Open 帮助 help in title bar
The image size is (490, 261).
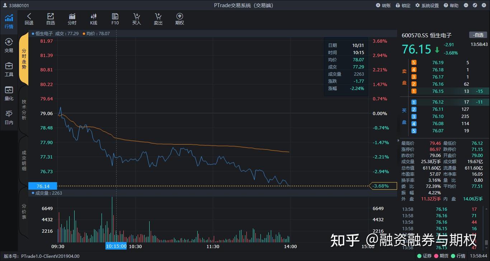[451, 5]
